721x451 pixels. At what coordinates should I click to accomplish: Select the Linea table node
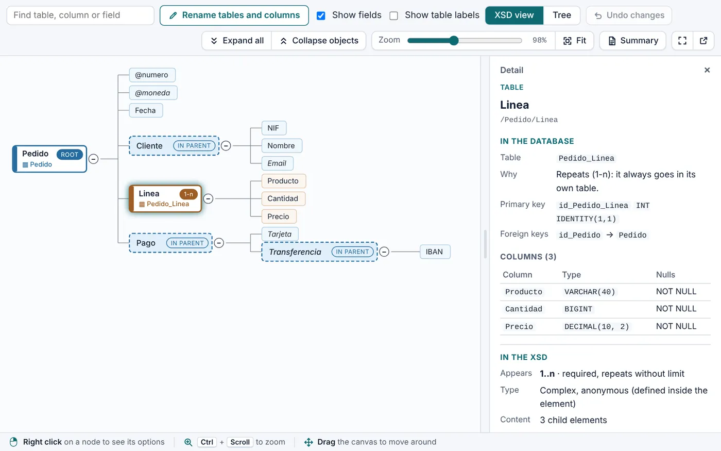165,198
